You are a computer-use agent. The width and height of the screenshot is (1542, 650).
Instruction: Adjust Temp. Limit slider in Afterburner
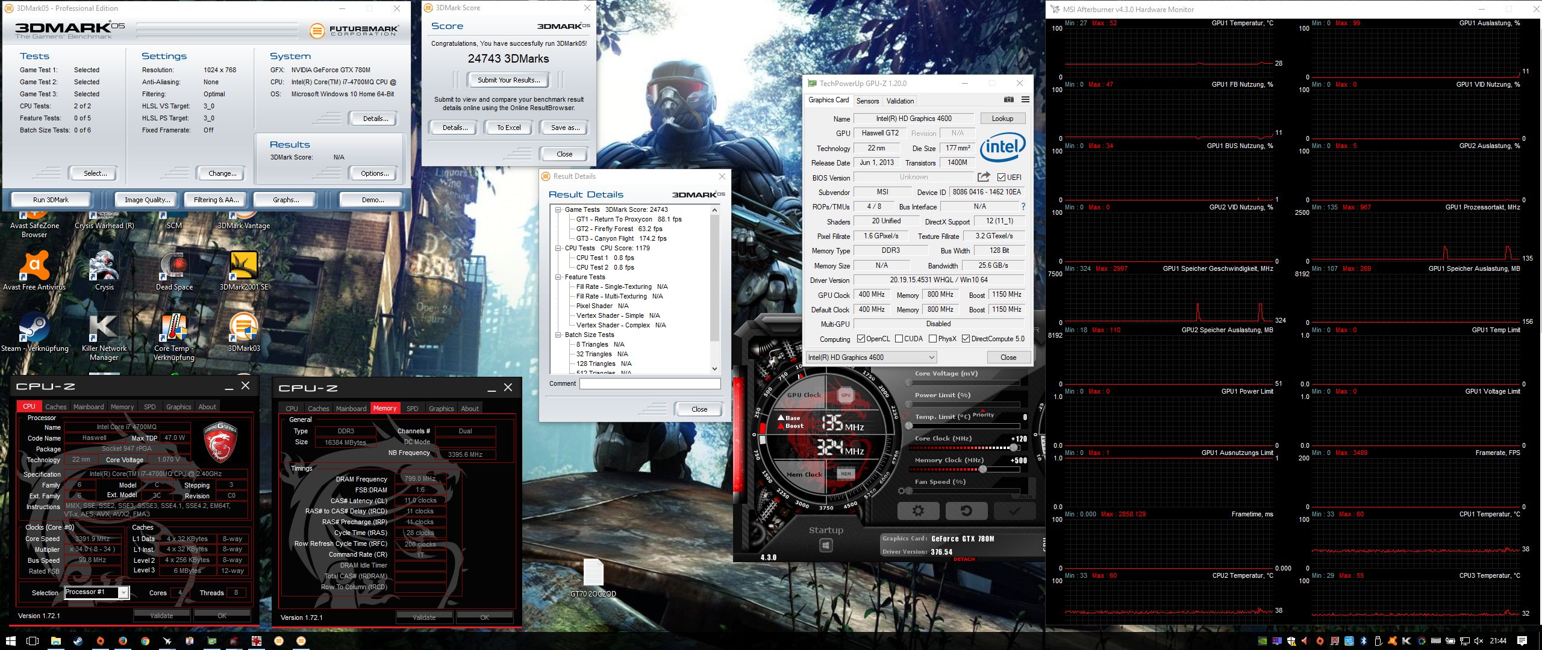tap(909, 426)
